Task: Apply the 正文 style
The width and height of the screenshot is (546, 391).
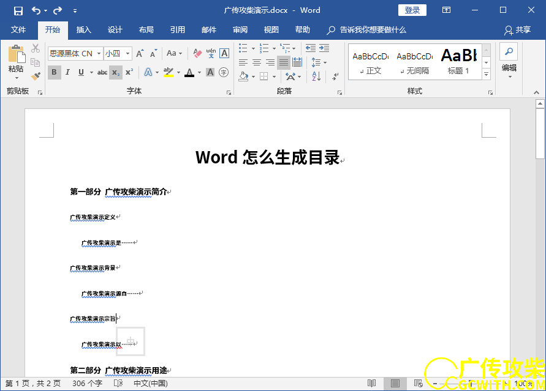Action: click(x=371, y=62)
